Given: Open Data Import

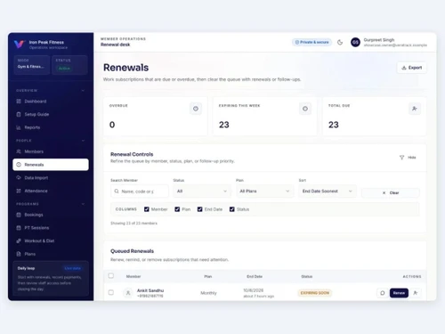Looking at the screenshot, I should pos(51,177).
